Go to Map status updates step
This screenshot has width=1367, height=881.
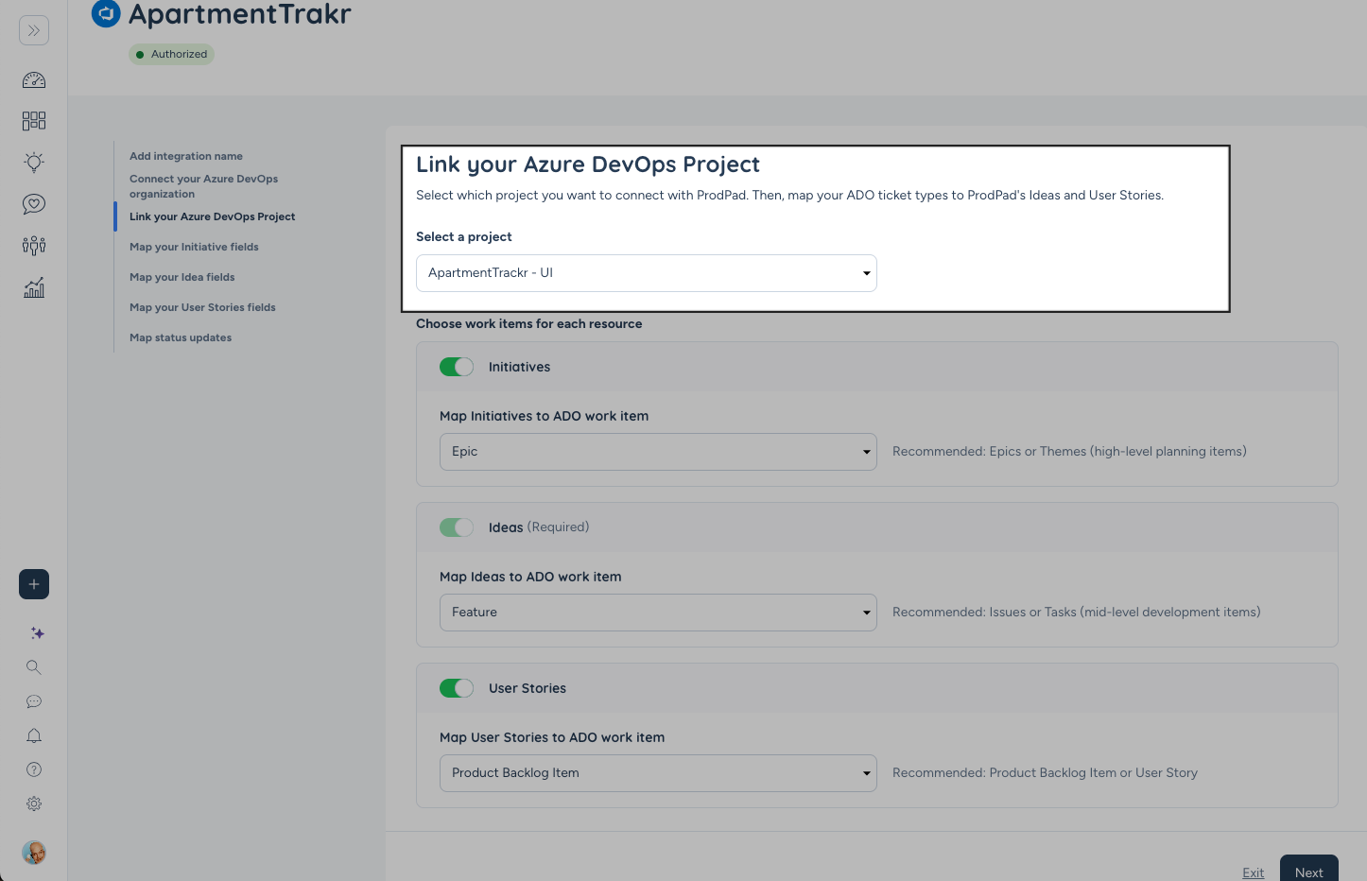181,337
